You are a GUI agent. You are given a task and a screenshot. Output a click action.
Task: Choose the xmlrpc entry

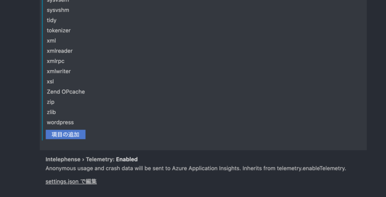(x=56, y=61)
